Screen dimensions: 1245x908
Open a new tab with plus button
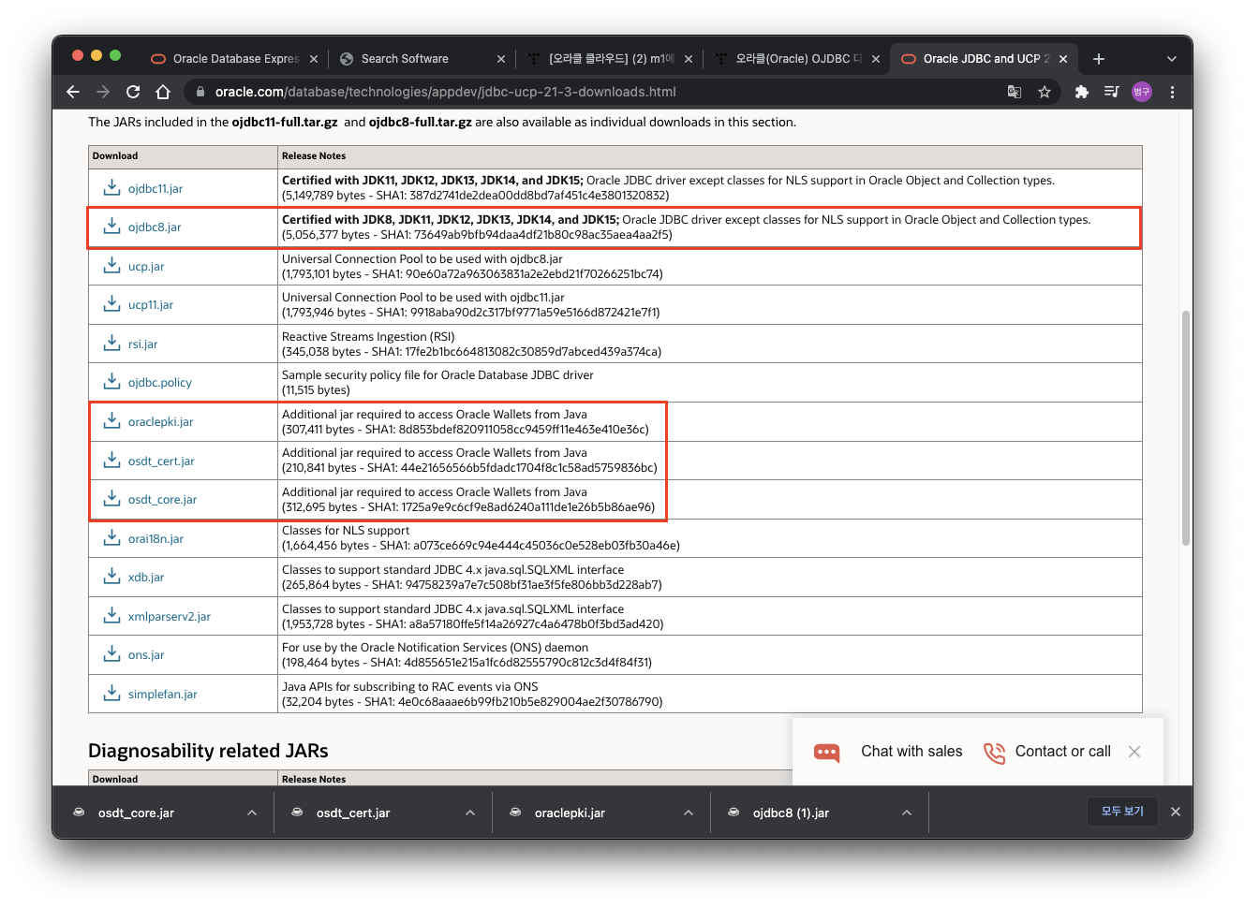pyautogui.click(x=1099, y=58)
